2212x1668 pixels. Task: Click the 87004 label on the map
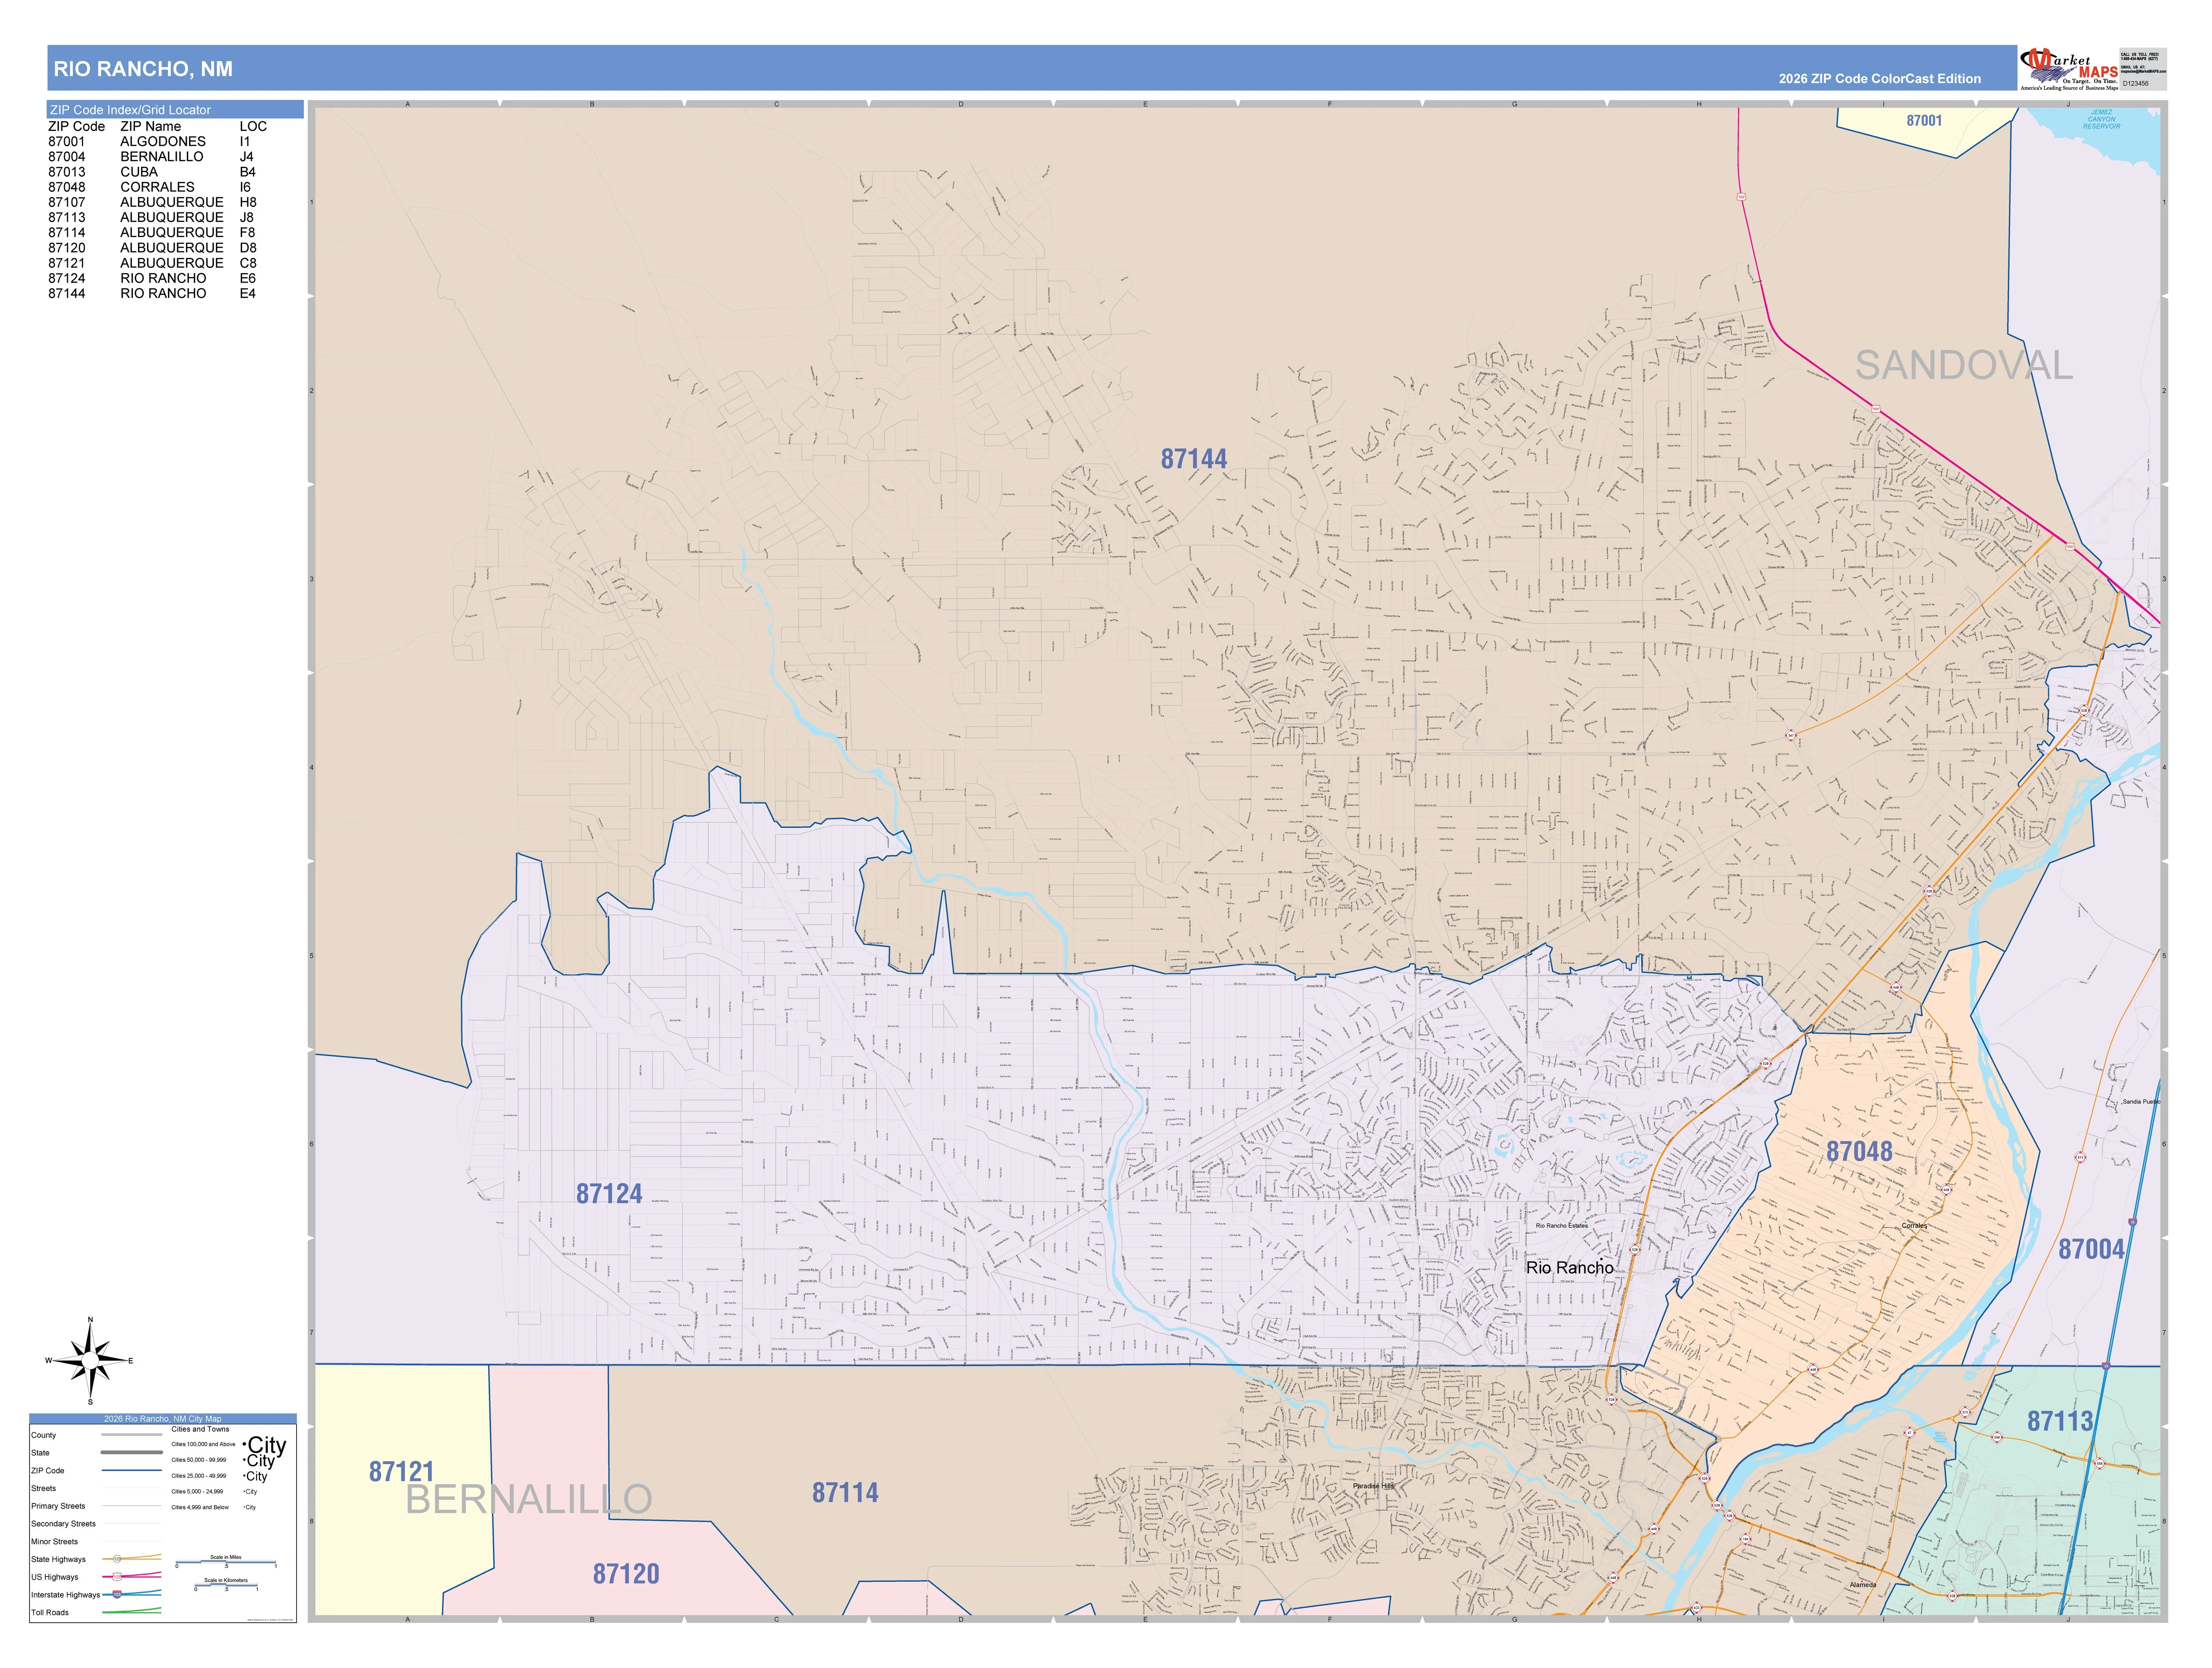[x=2091, y=1249]
